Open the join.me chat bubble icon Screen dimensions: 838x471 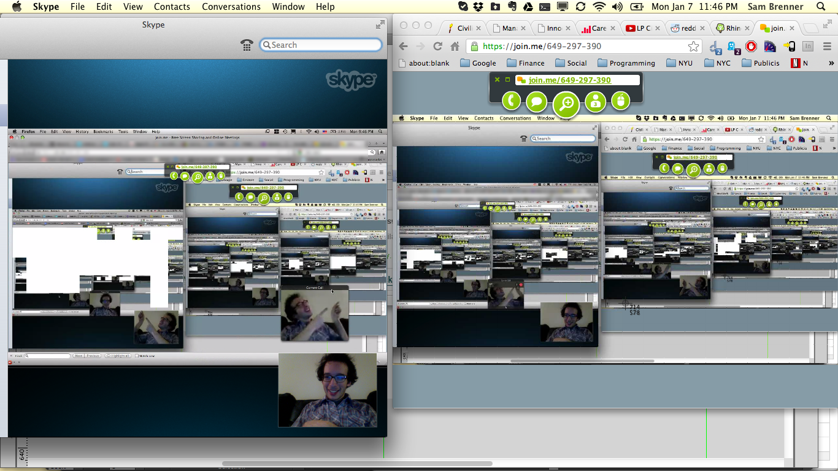pos(536,101)
